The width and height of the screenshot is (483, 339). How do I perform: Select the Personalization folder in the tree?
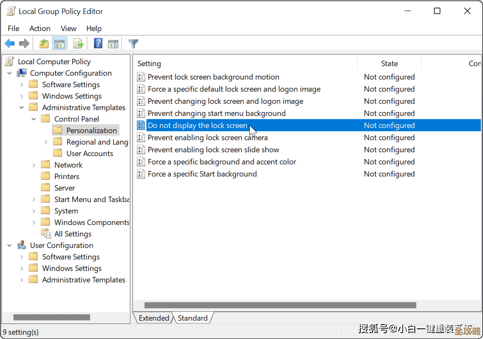tap(92, 130)
